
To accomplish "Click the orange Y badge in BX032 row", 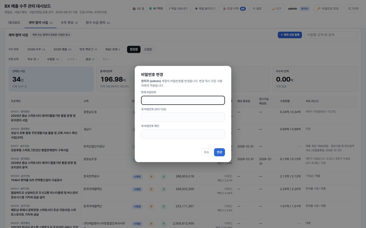I will pyautogui.click(x=151, y=206).
